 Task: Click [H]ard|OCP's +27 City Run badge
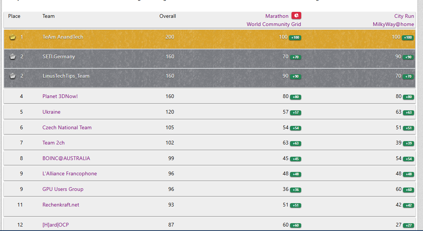tap(409, 225)
